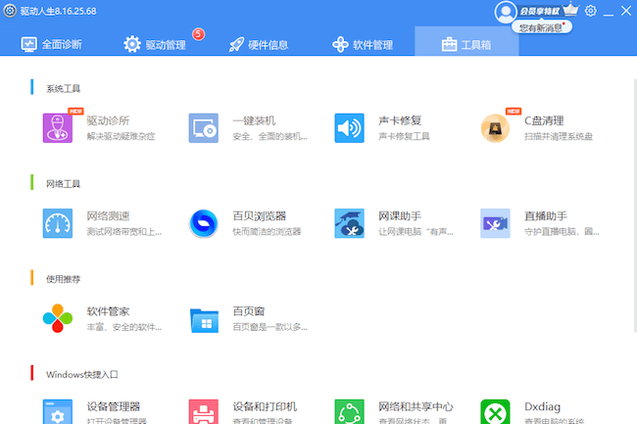Start the 网络测速 gauge icon
637x424 pixels.
(58, 223)
